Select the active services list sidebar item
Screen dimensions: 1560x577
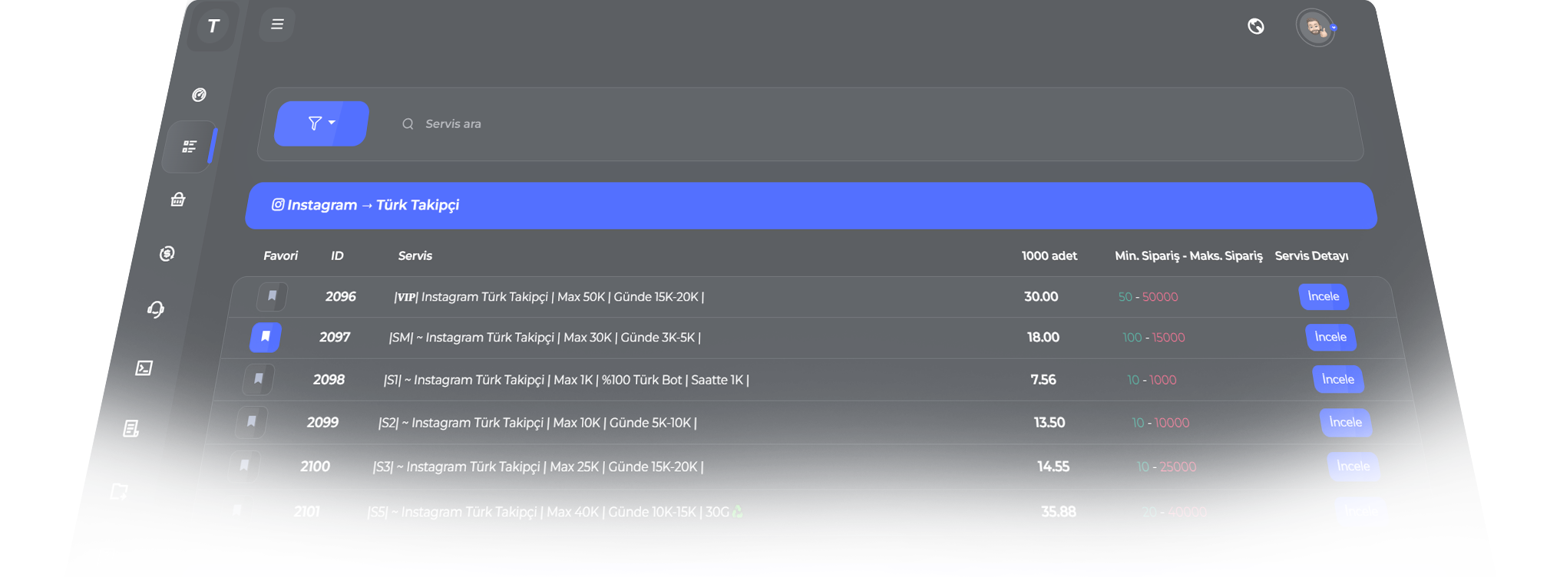(189, 147)
